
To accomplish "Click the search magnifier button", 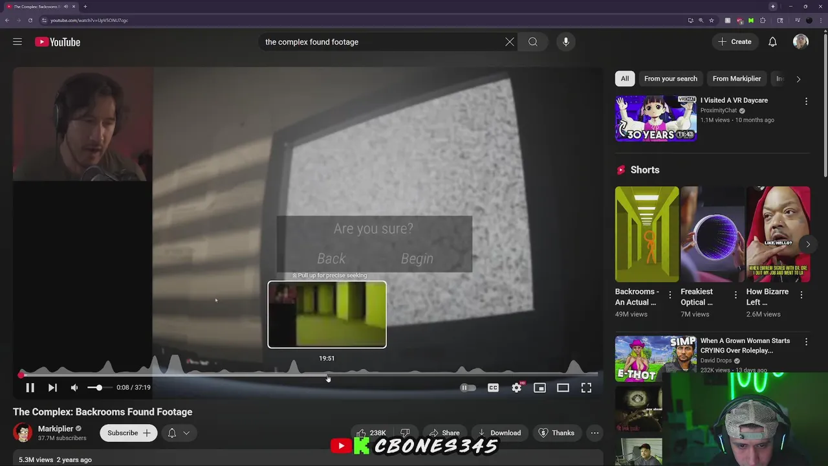I will point(532,42).
